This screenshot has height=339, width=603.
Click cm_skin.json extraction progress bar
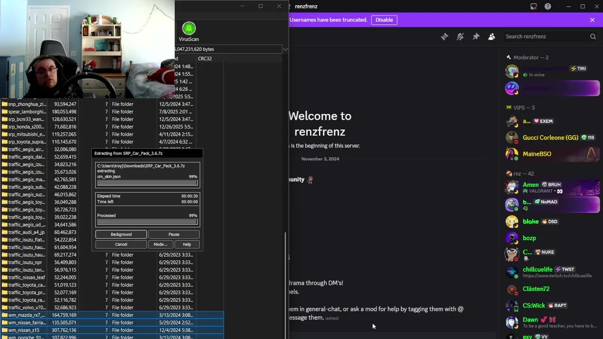click(147, 183)
